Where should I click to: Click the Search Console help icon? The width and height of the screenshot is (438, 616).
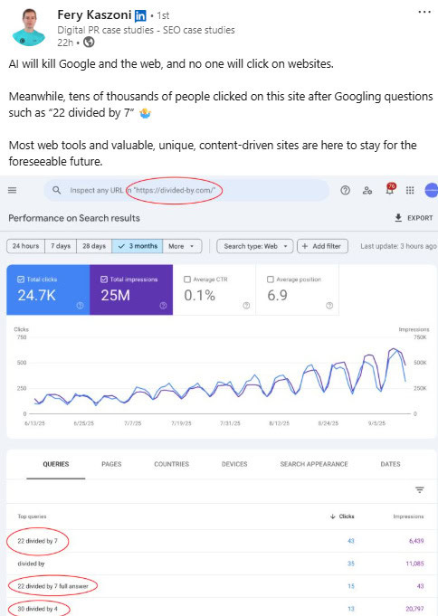[345, 191]
